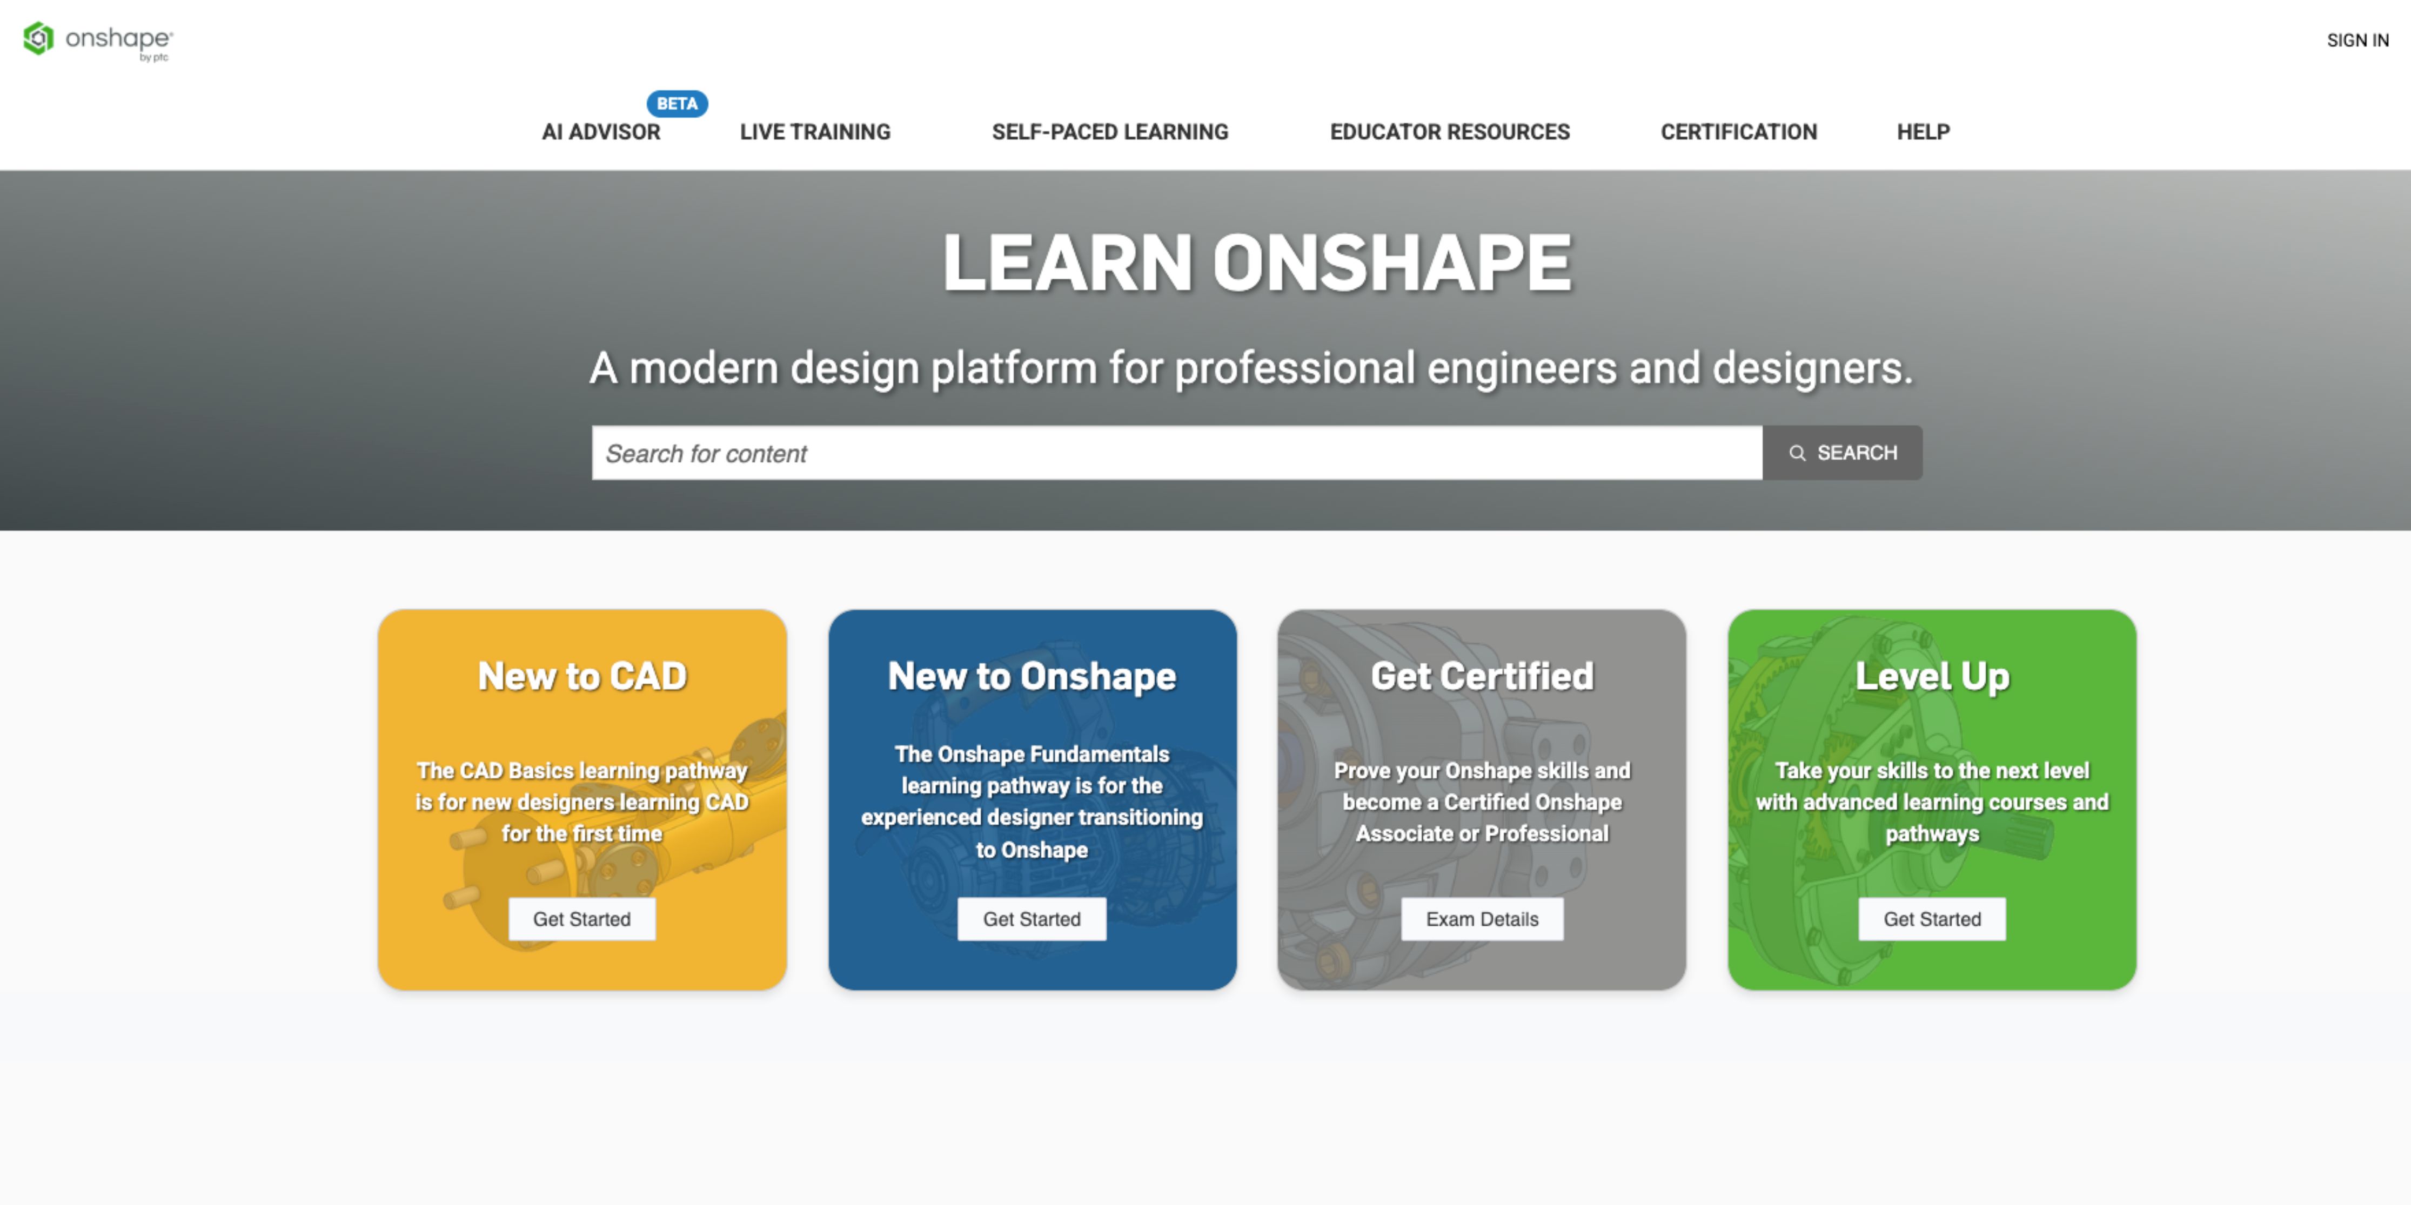
Task: Open the Live Training menu
Action: click(x=815, y=132)
